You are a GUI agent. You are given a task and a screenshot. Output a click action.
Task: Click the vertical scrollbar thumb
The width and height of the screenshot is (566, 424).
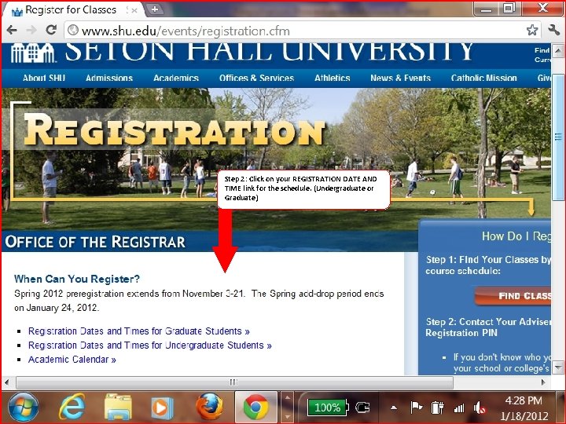[x=558, y=137]
